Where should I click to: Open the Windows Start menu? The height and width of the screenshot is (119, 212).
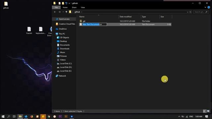pyautogui.click(x=3, y=116)
